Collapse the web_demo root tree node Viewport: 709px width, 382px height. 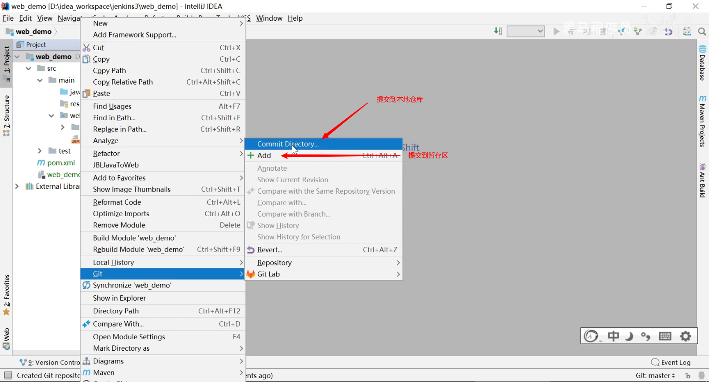pos(17,56)
